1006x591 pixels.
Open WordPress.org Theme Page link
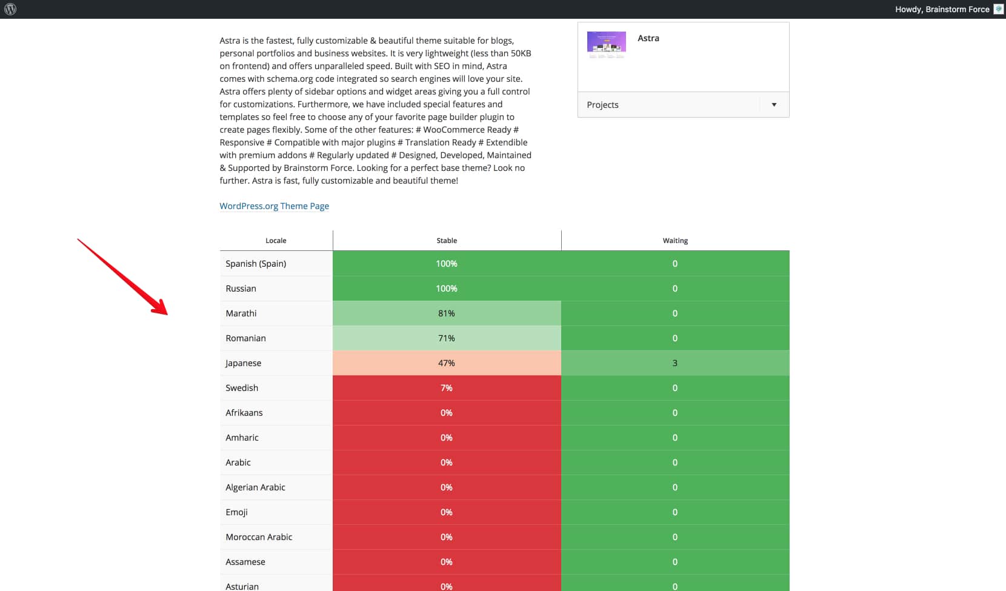(274, 206)
